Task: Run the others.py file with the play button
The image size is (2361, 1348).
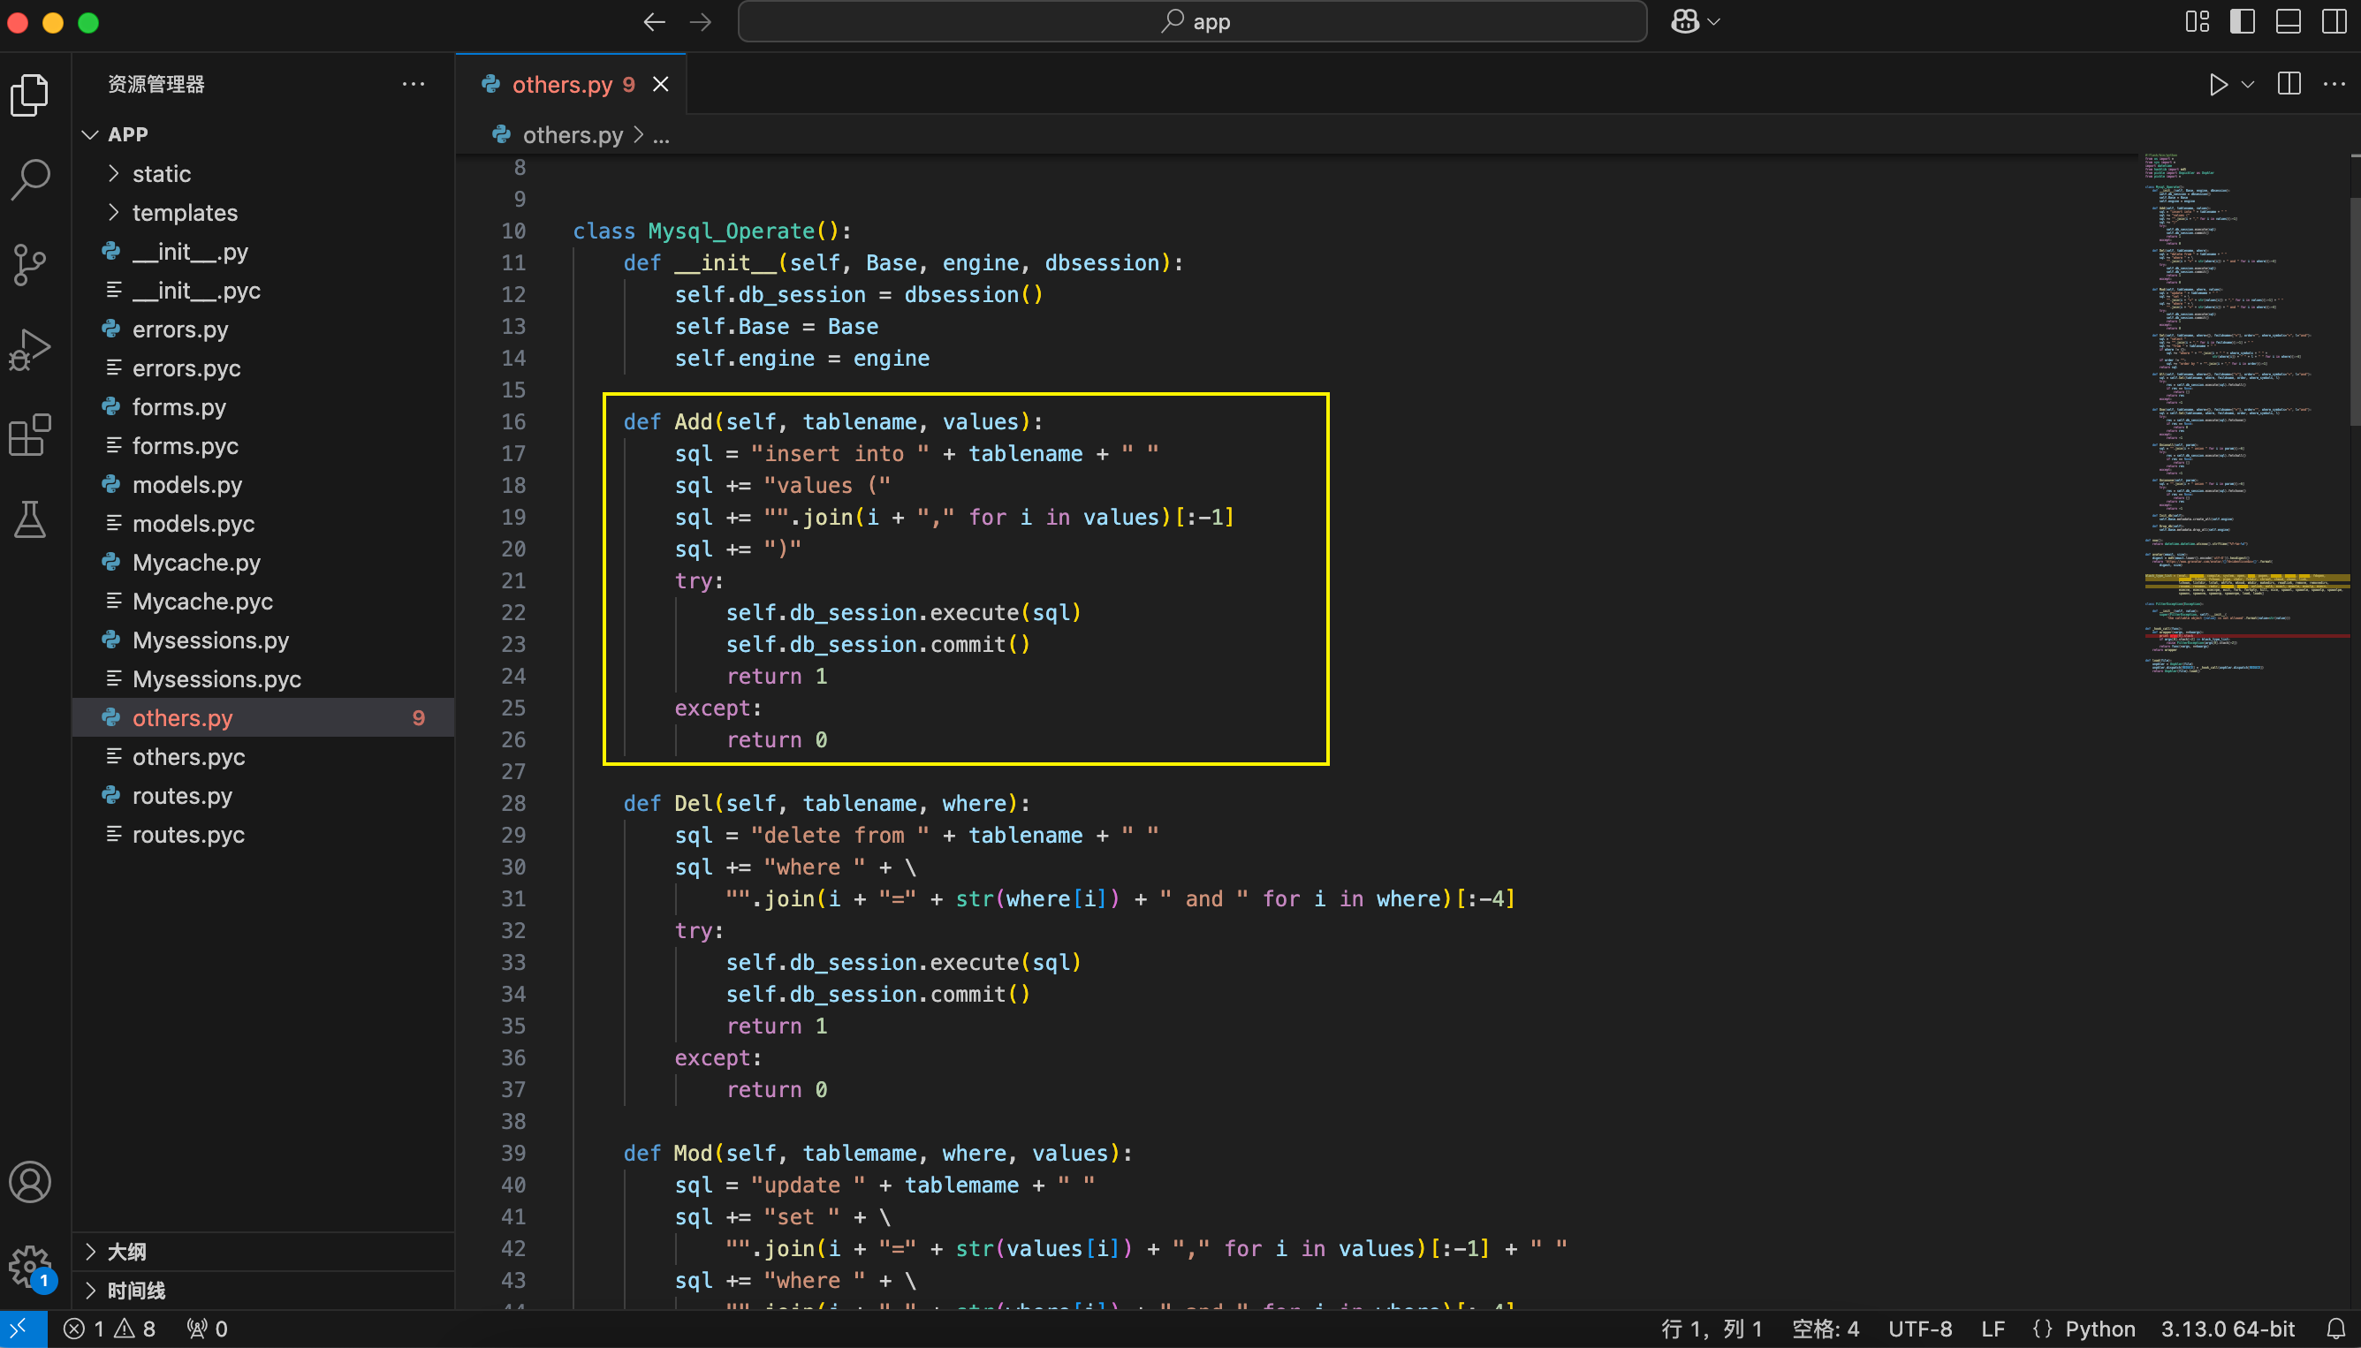Action: (x=2219, y=84)
